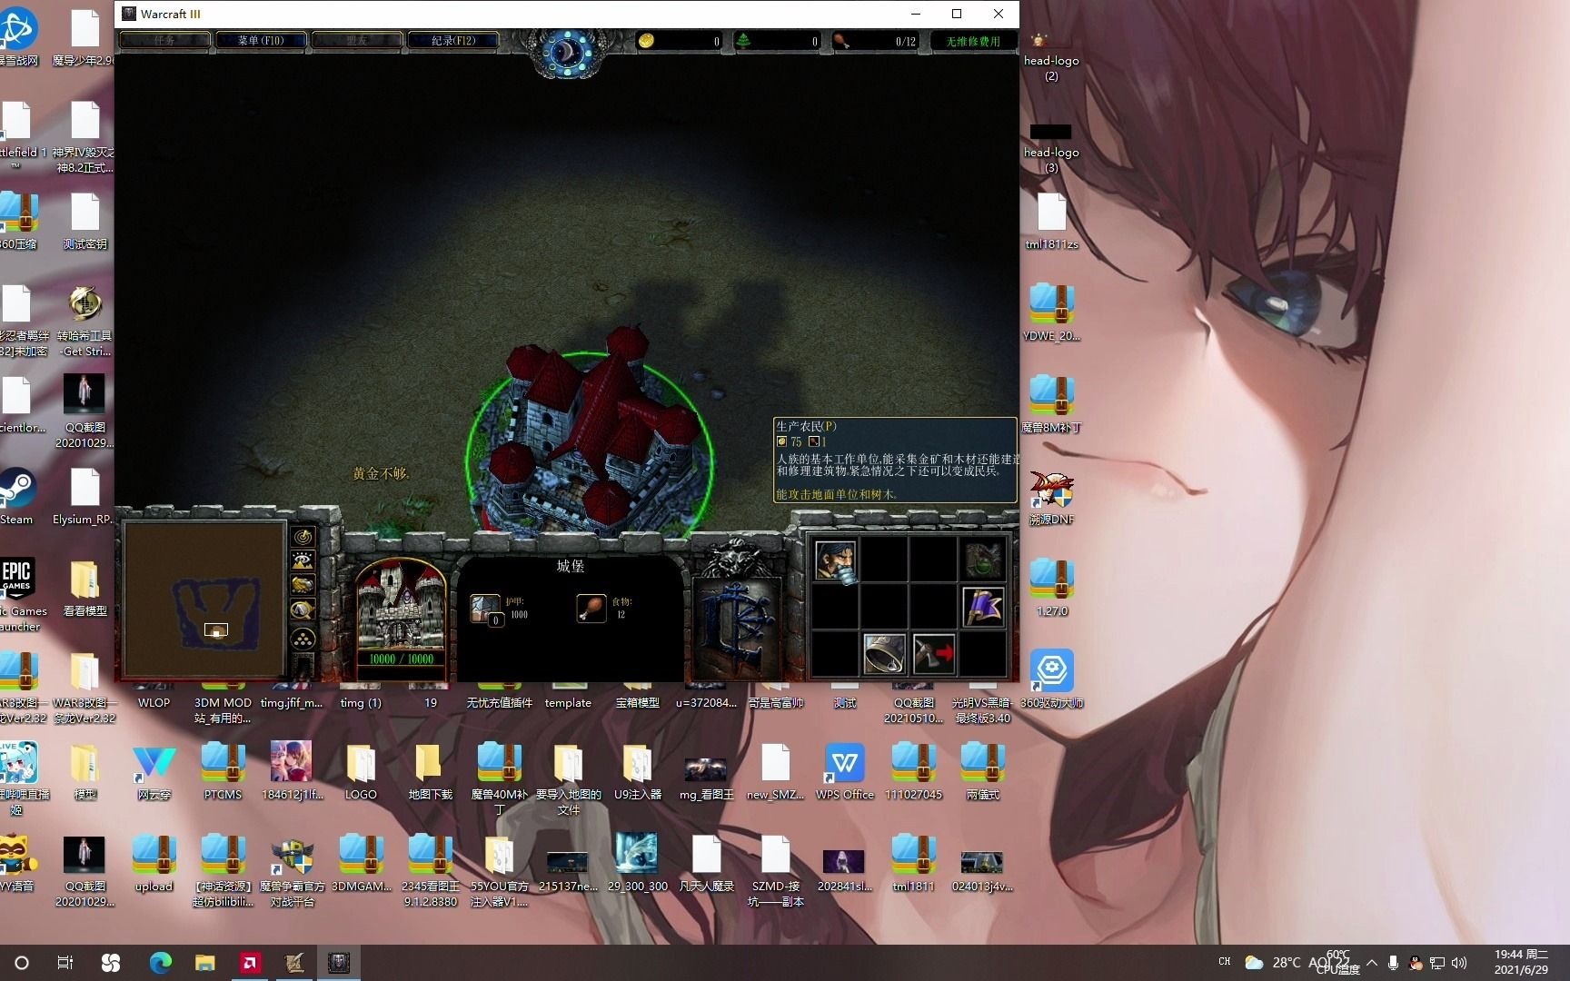Open the 魔兽争霸官方对战平台 desktop shortcut

pyautogui.click(x=292, y=872)
